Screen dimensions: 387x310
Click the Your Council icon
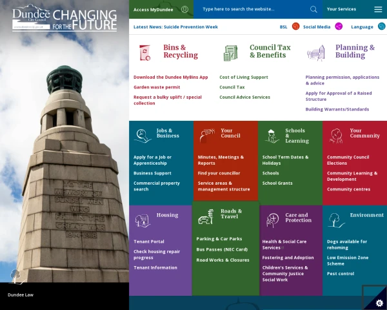point(207,136)
